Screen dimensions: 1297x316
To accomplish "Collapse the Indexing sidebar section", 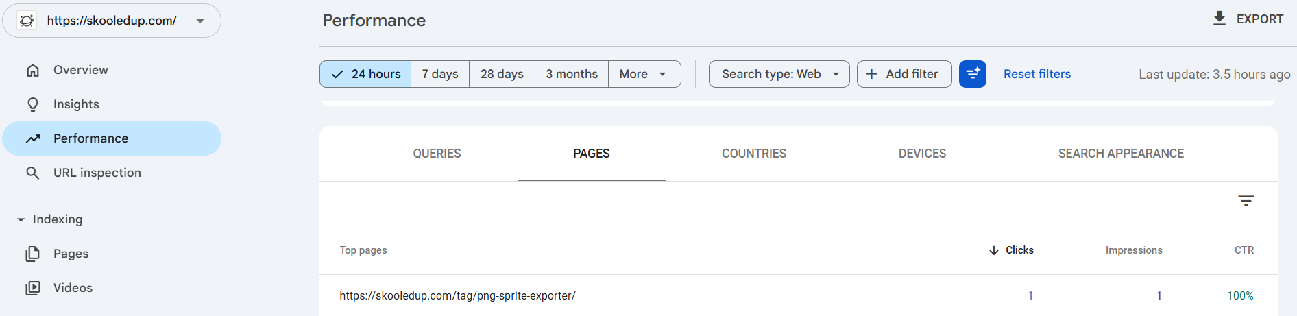I will point(21,219).
